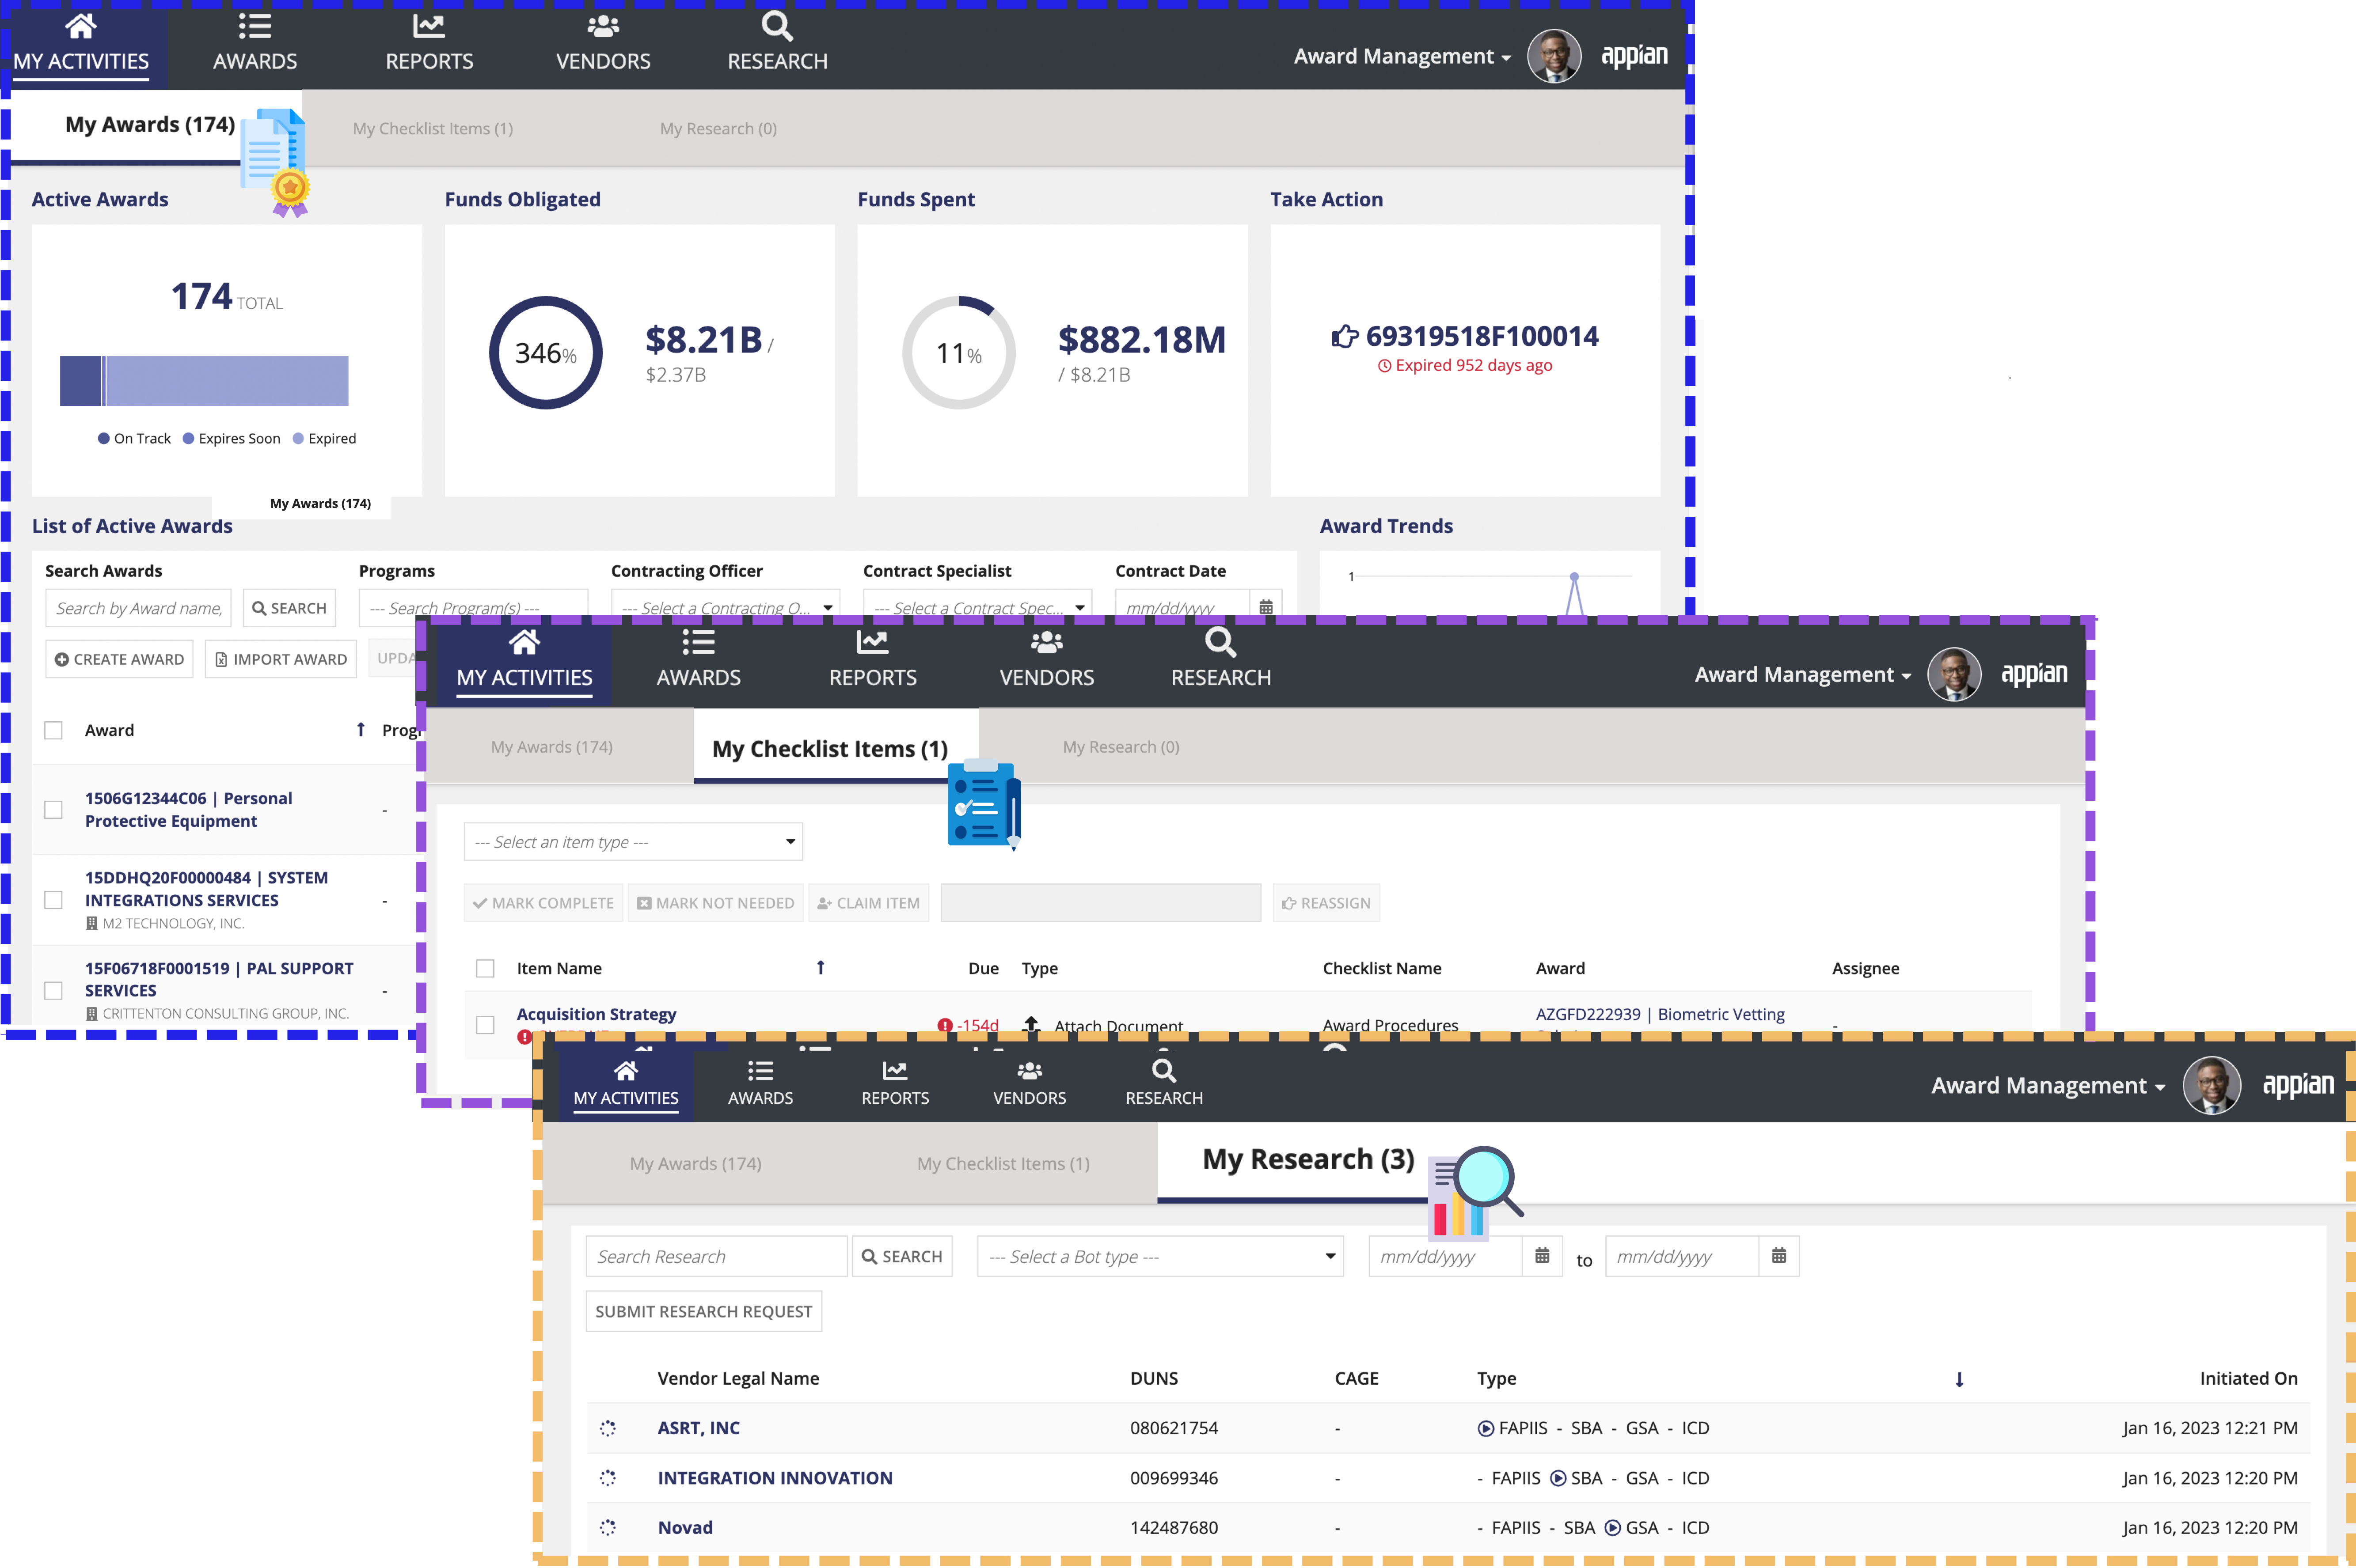Switch to My Research (0) tab, purple panel
Viewport: 2356px width, 1568px height.
1121,746
